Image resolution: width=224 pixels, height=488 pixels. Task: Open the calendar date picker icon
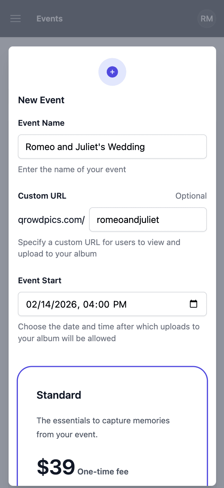pyautogui.click(x=194, y=304)
